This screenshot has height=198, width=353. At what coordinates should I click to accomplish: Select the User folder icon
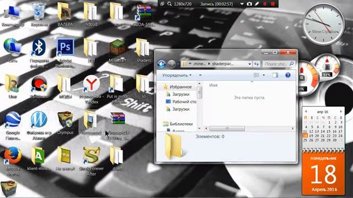pyautogui.click(x=12, y=87)
